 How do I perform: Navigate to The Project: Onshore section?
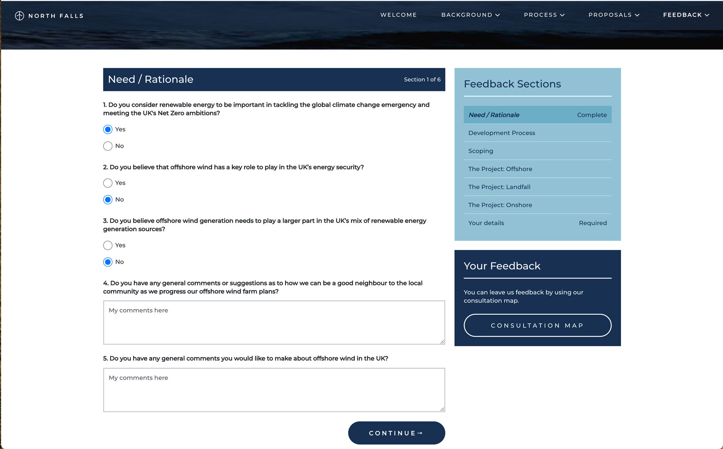[x=500, y=204]
